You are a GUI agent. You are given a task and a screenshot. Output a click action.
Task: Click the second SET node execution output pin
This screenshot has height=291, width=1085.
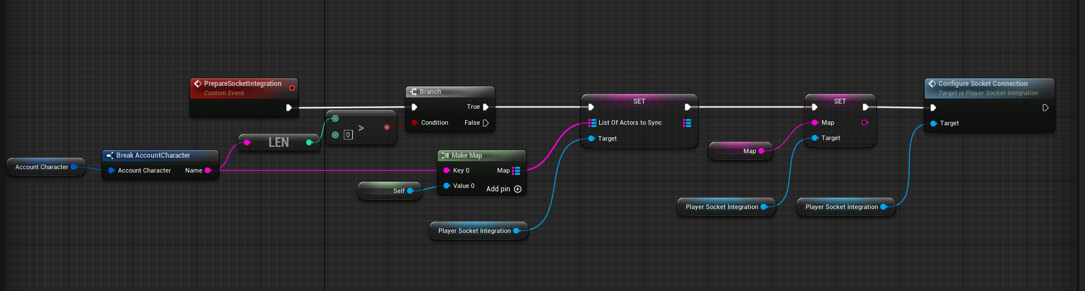(x=866, y=106)
